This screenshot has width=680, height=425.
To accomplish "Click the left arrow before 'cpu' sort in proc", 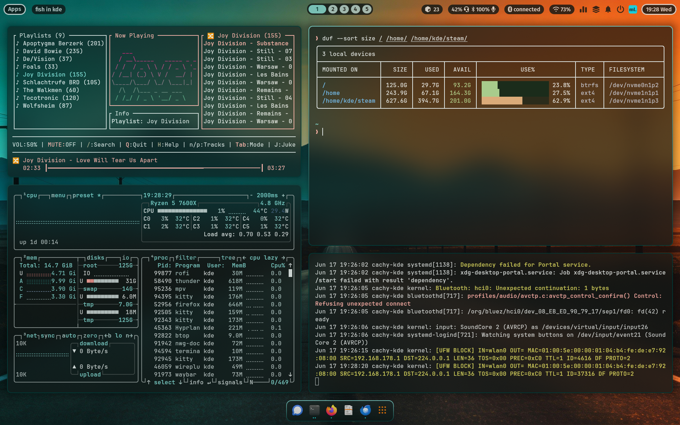I will pos(244,258).
